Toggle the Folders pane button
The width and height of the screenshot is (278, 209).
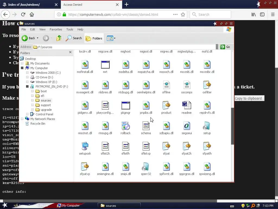[x=94, y=38]
